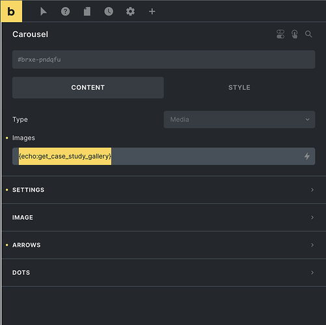
Task: Open the help question mark icon
Action: [65, 12]
